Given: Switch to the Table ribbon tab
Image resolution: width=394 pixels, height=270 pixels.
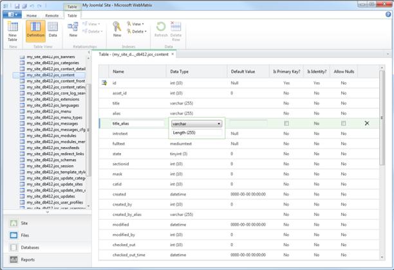Looking at the screenshot, I should click(72, 15).
